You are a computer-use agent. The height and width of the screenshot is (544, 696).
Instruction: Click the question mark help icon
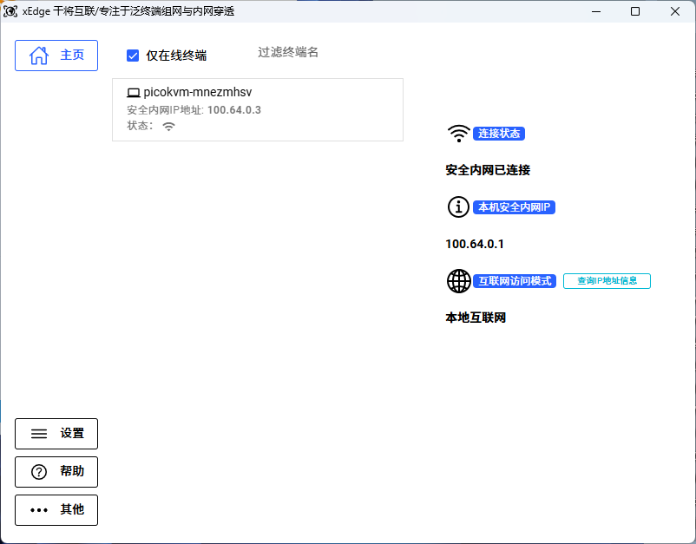[x=39, y=472]
